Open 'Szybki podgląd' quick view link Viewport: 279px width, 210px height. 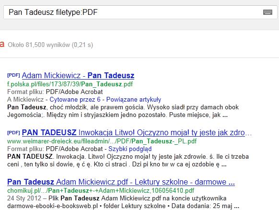tap(130, 149)
